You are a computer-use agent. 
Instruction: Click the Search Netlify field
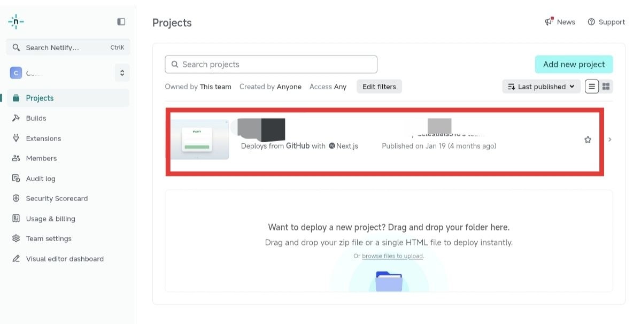[x=68, y=48]
